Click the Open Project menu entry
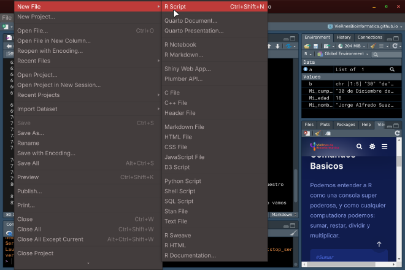Viewport: 405px width, 270px height. (x=37, y=75)
